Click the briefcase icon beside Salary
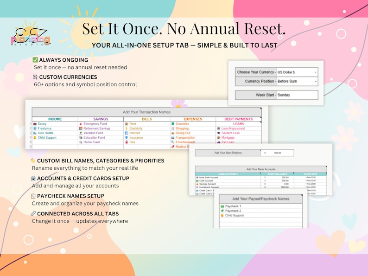 click(35, 124)
